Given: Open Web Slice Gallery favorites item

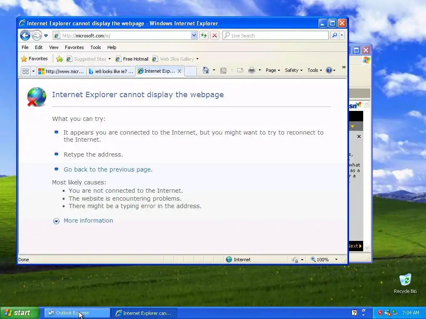Looking at the screenshot, I should click(x=173, y=59).
